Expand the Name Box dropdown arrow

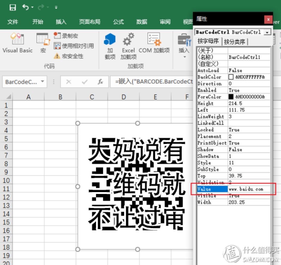click(x=42, y=81)
